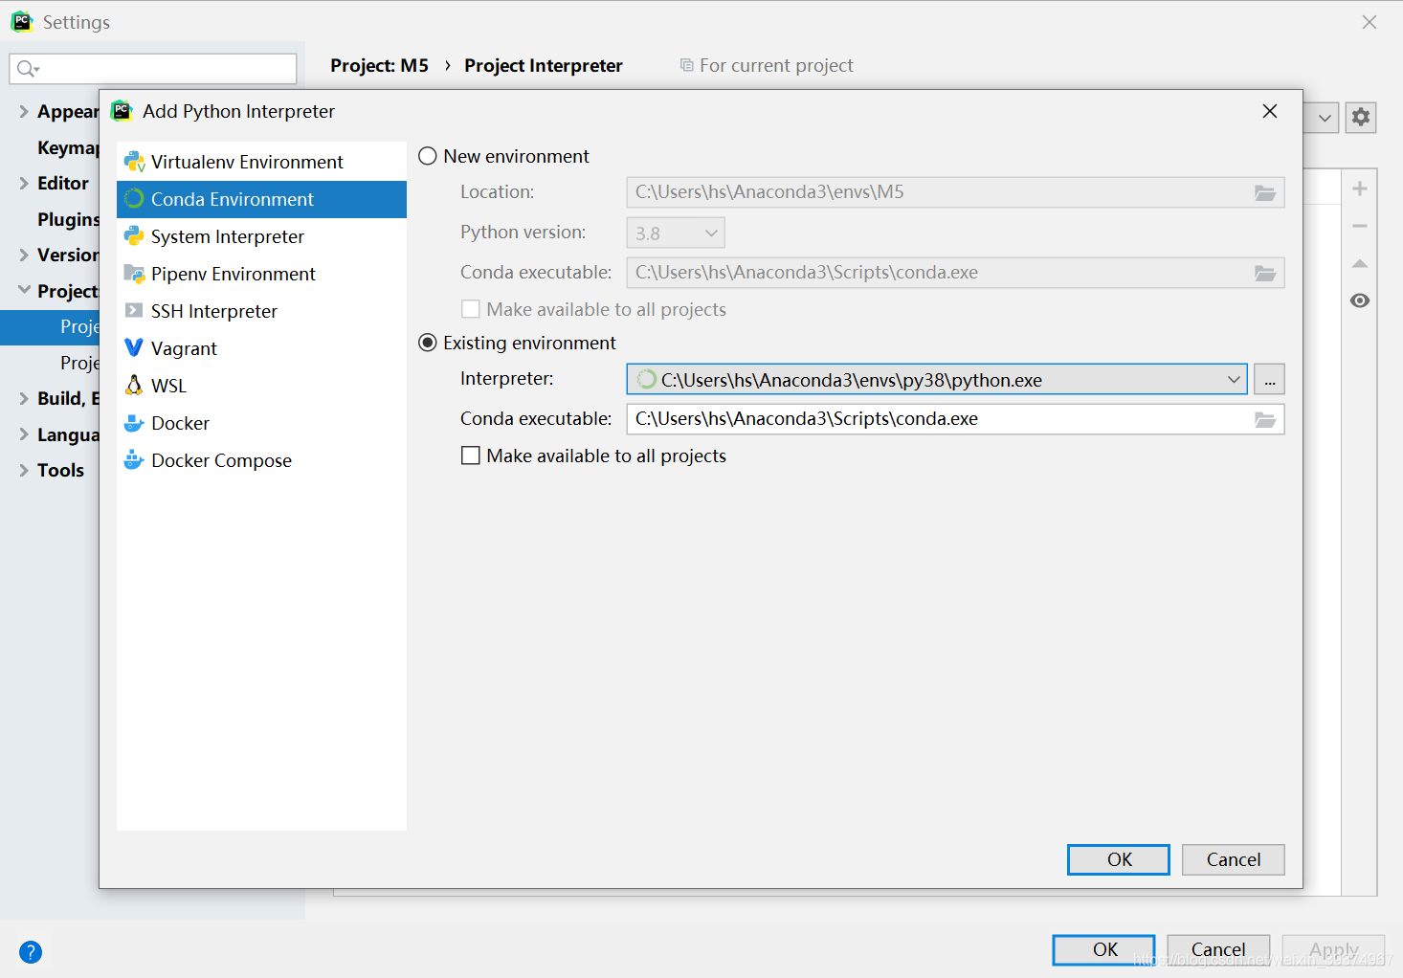This screenshot has height=978, width=1403.
Task: Expand Appearance settings category
Action: 24,112
